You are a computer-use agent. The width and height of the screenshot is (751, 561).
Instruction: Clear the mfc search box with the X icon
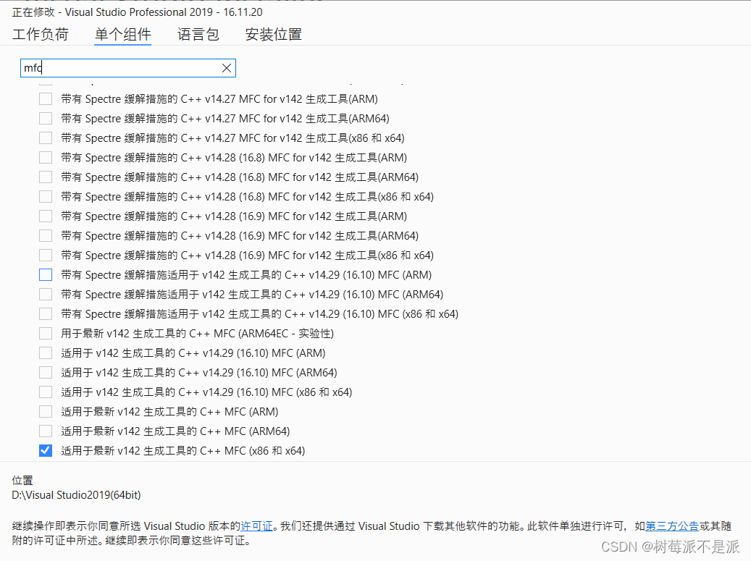(x=227, y=68)
